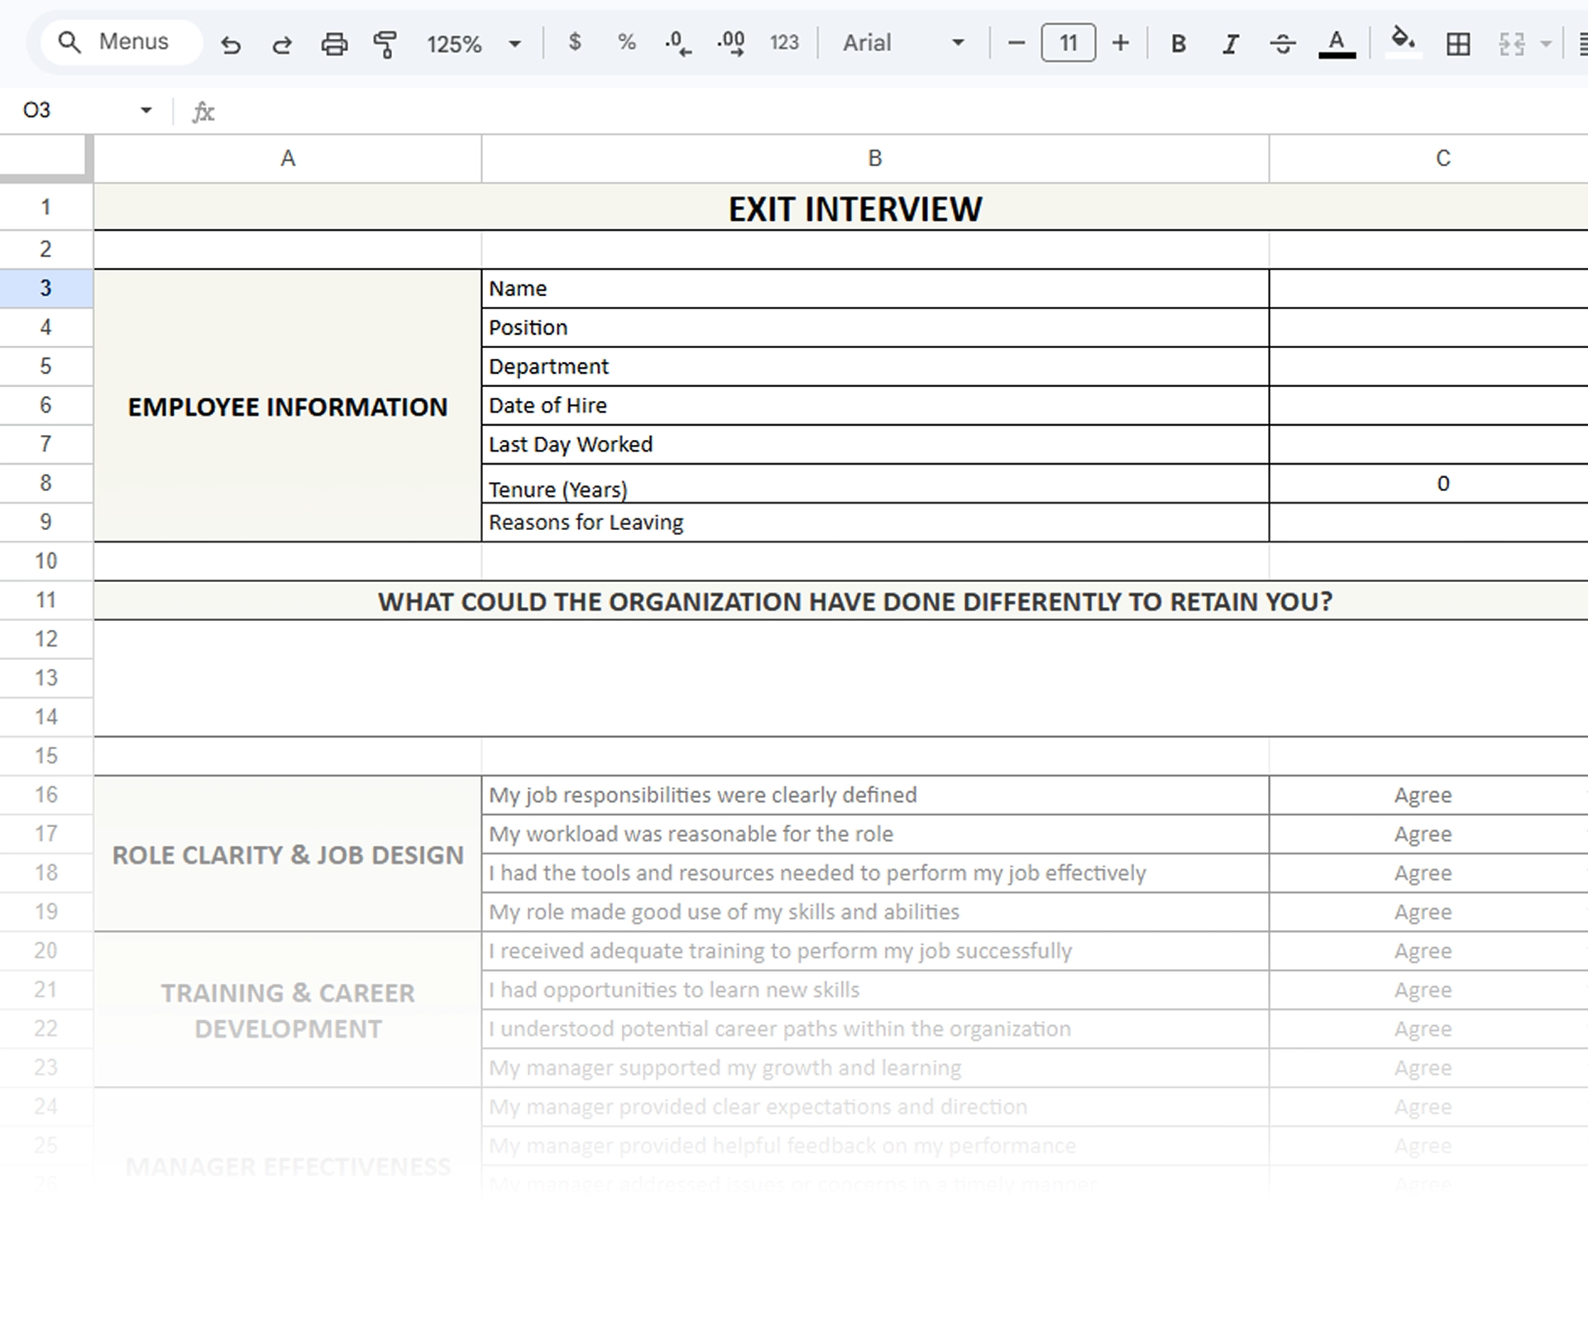The image size is (1588, 1323).
Task: Select row 3 header
Action: (45, 289)
